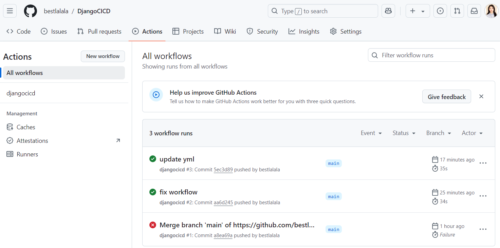Click the 3 workflow runs heading
The image size is (500, 248).
point(171,133)
